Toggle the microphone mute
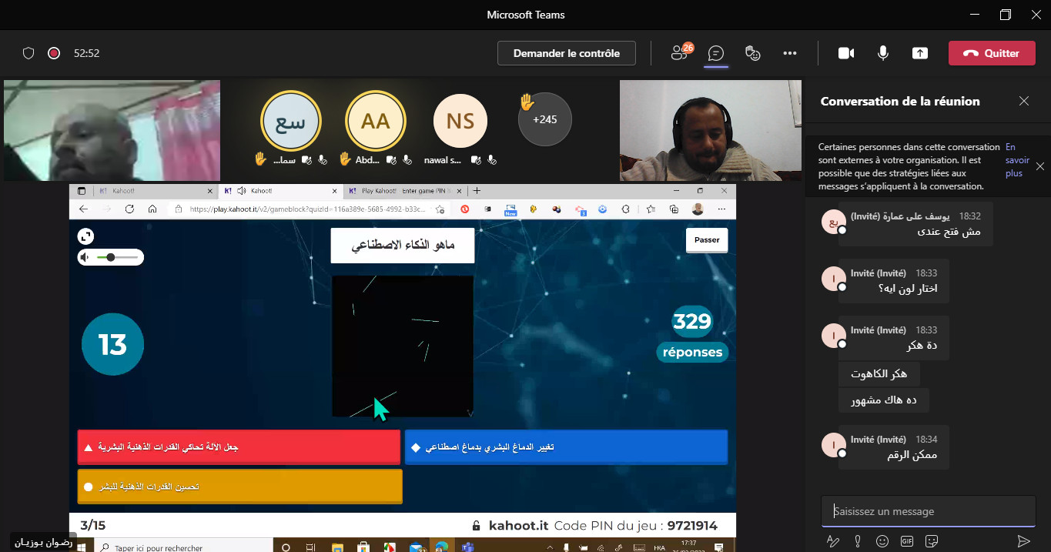The width and height of the screenshot is (1051, 552). pyautogui.click(x=883, y=53)
